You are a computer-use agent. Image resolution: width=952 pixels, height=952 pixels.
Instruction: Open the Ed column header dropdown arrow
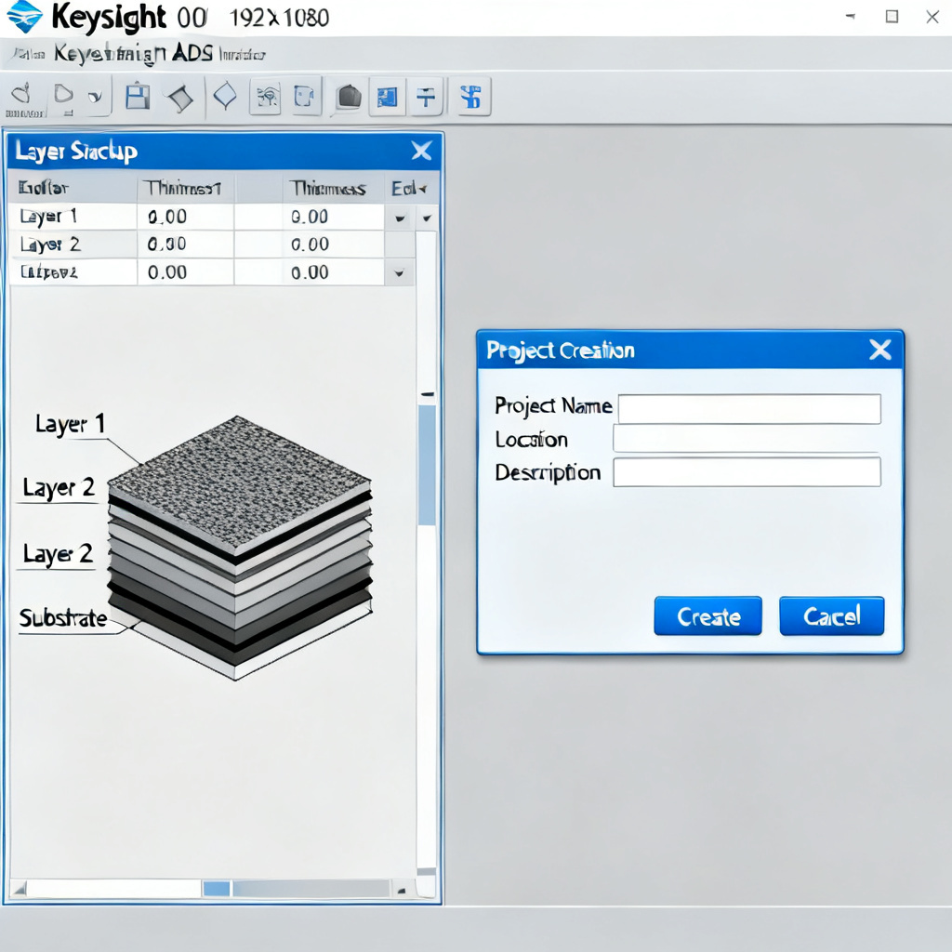tap(423, 190)
